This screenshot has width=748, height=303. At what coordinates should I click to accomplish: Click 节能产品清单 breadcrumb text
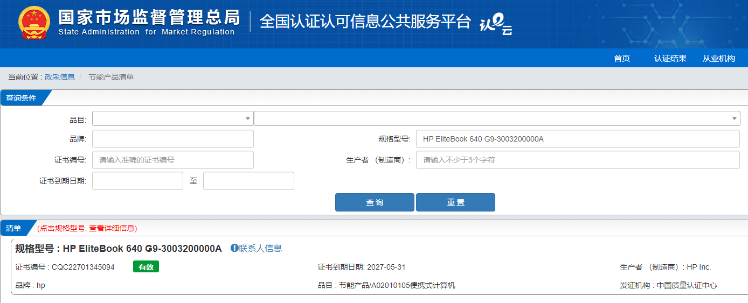click(111, 77)
